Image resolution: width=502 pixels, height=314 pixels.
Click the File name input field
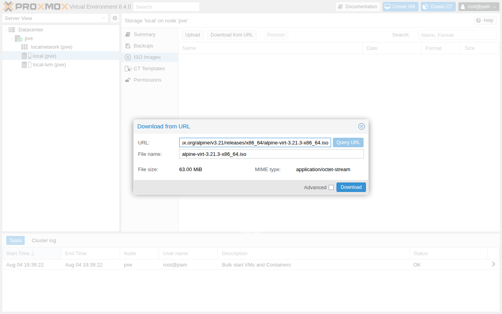271,154
